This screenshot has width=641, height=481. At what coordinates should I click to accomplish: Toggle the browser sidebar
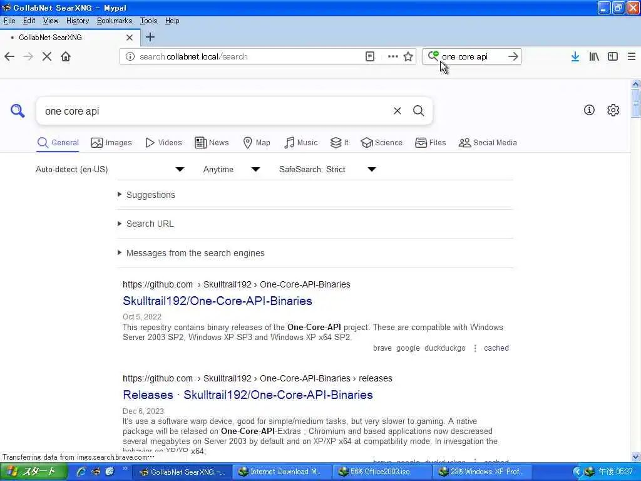(612, 56)
